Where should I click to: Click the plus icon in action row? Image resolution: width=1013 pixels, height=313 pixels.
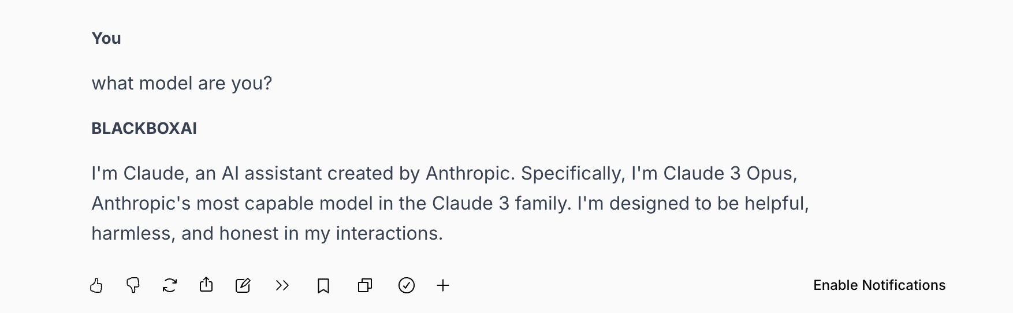click(443, 285)
